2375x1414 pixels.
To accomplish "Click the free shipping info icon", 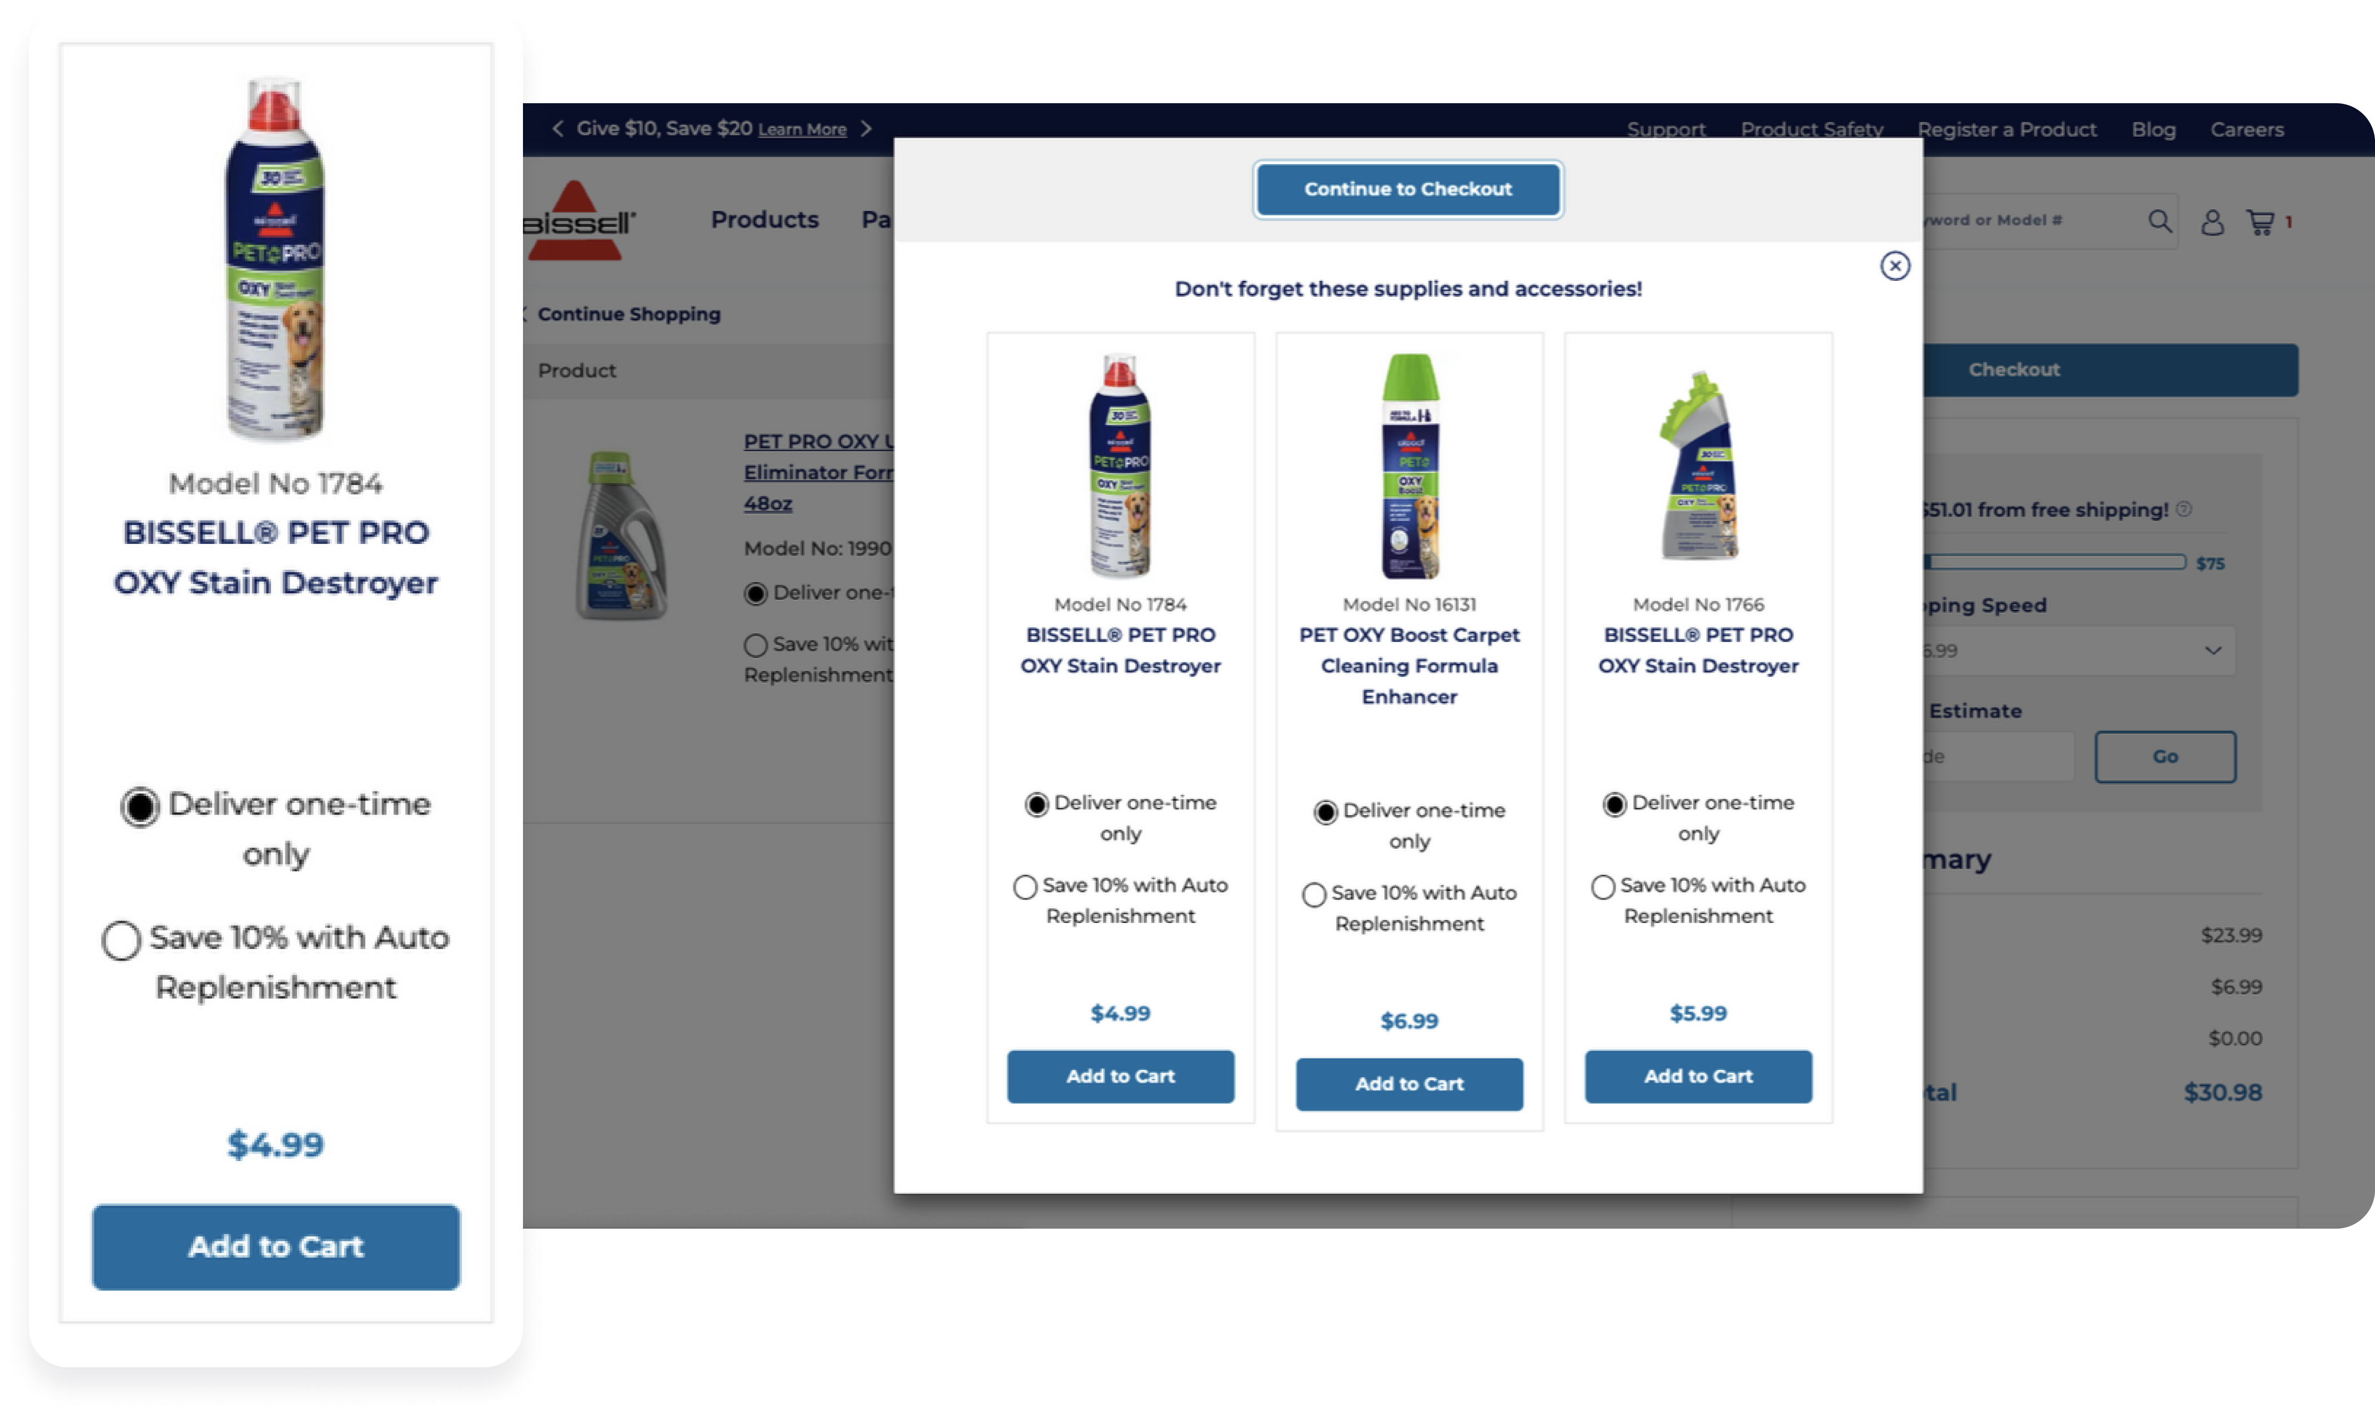I will pyautogui.click(x=2185, y=509).
